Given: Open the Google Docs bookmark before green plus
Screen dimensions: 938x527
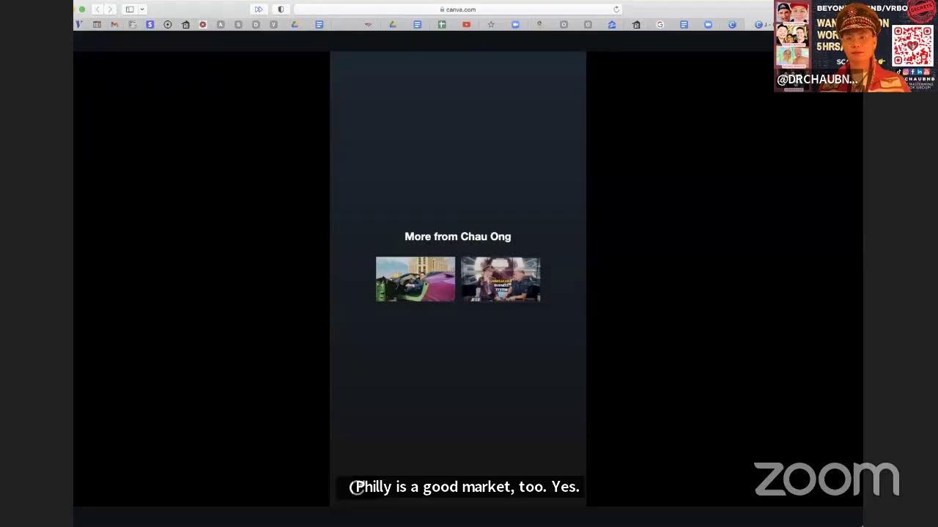Looking at the screenshot, I should click(418, 24).
